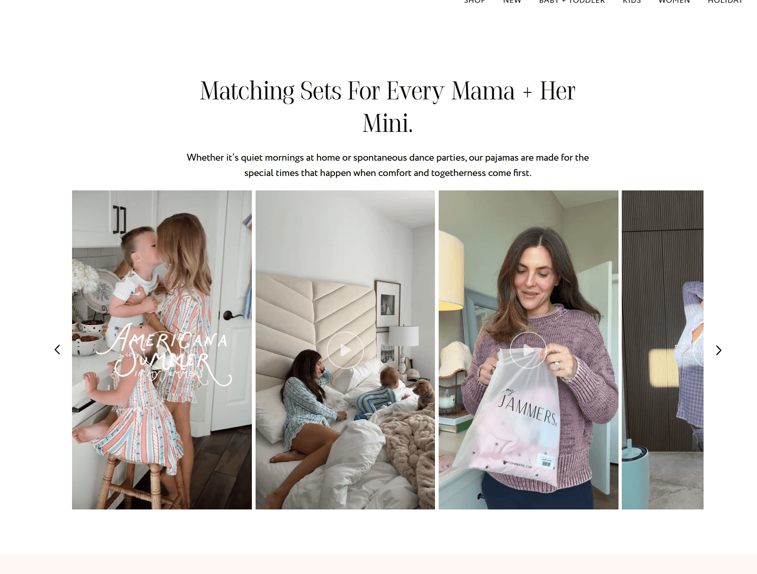
Task: Click the pajamas description paragraph text
Action: (388, 165)
